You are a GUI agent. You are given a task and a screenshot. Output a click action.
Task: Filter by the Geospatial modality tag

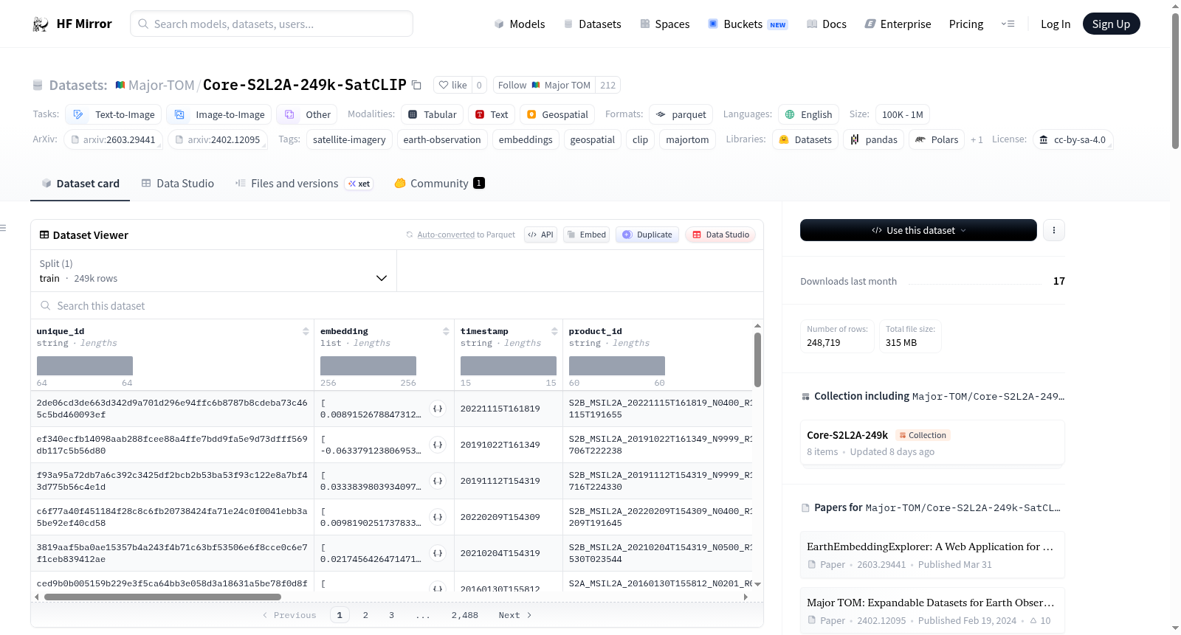click(x=557, y=114)
